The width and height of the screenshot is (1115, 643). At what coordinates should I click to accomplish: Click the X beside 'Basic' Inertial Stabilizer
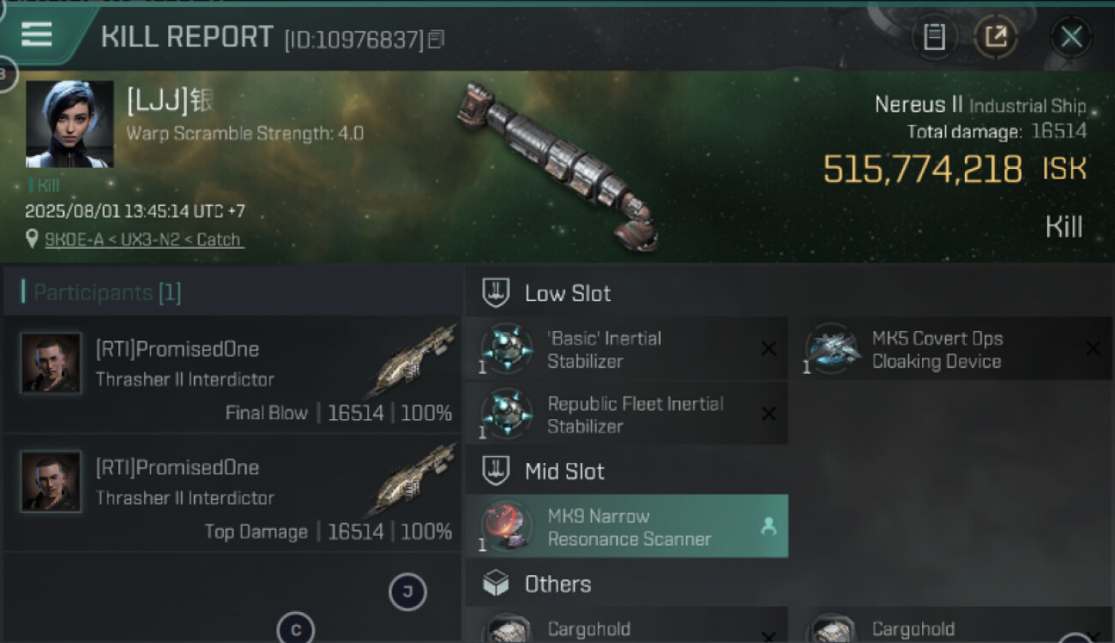coord(768,349)
